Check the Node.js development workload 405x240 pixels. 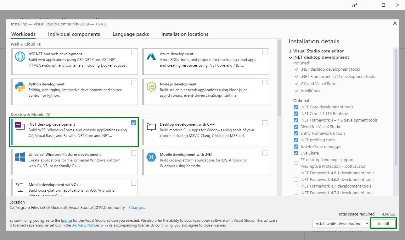coord(265,83)
